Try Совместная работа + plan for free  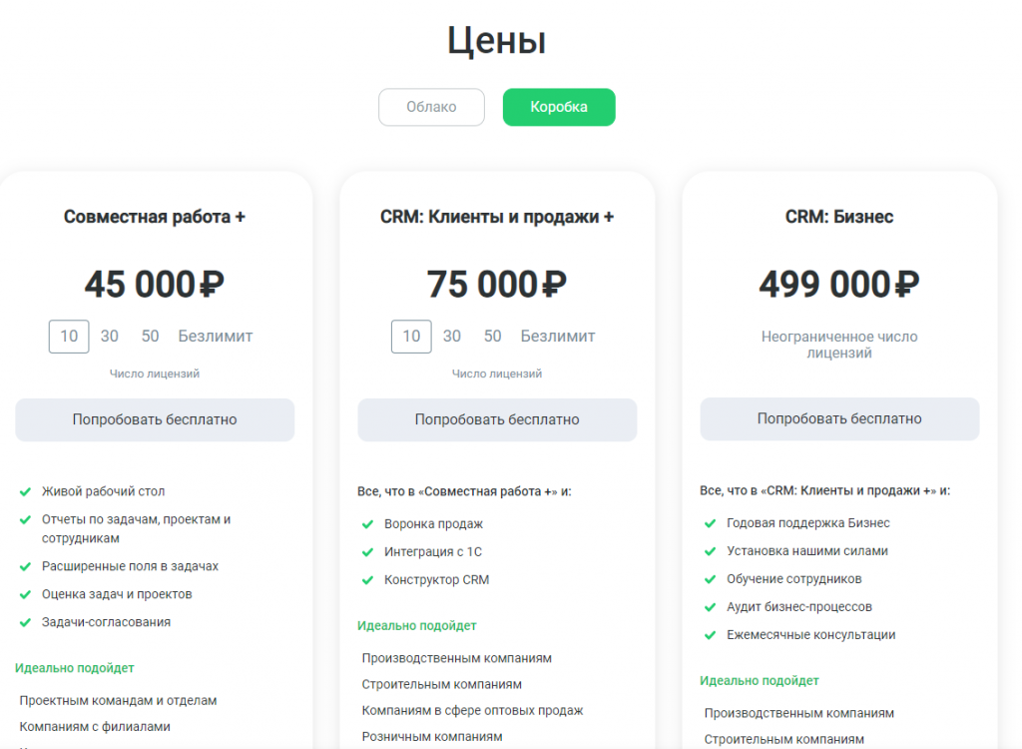click(x=155, y=419)
